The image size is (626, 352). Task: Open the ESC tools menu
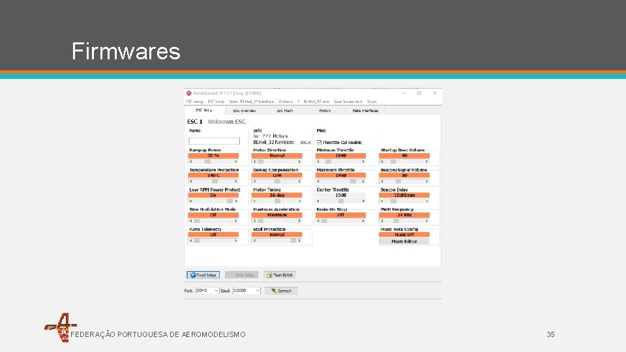216,102
